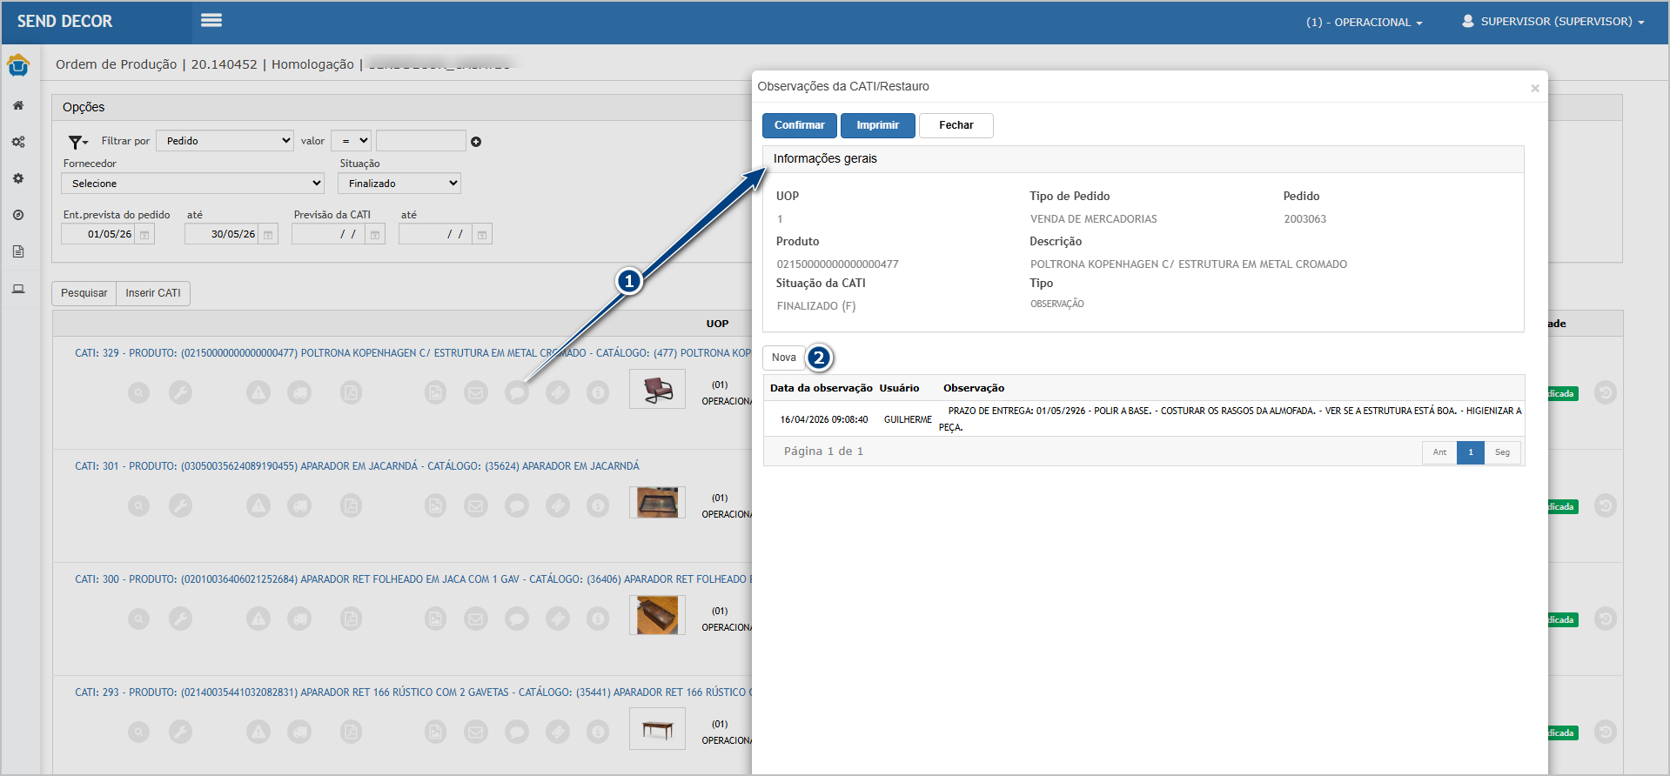Open the document icon in the sidebar
The width and height of the screenshot is (1670, 776).
pyautogui.click(x=18, y=251)
